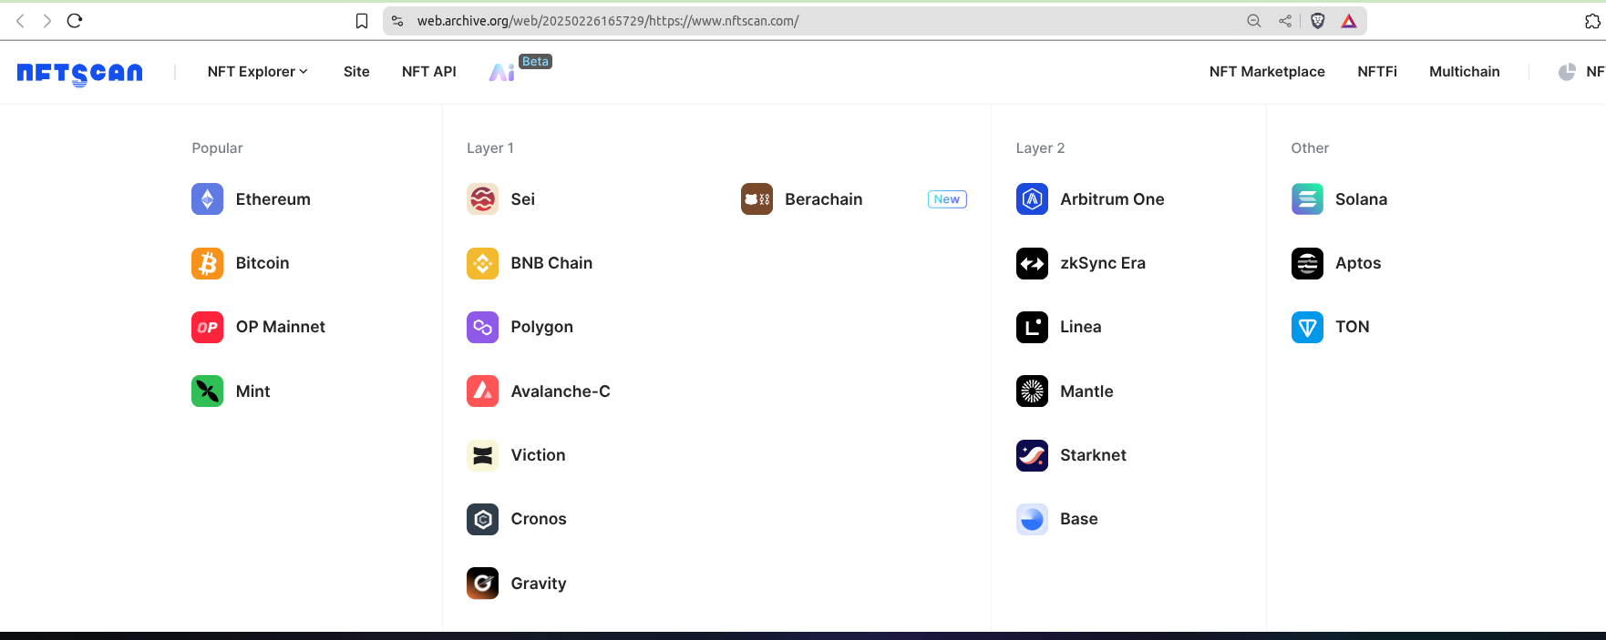Choose Mint from Popular chains

click(x=253, y=391)
